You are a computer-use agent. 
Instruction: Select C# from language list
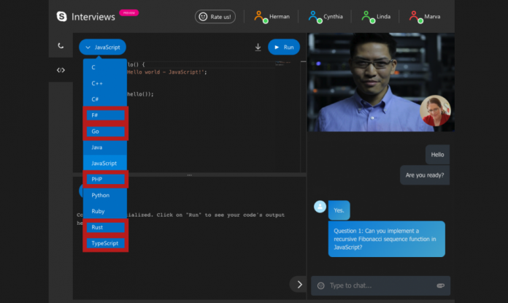105,99
